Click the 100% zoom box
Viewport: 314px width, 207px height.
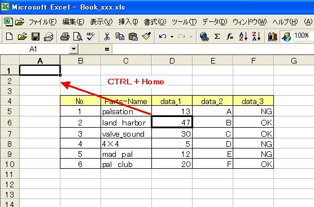(303, 36)
